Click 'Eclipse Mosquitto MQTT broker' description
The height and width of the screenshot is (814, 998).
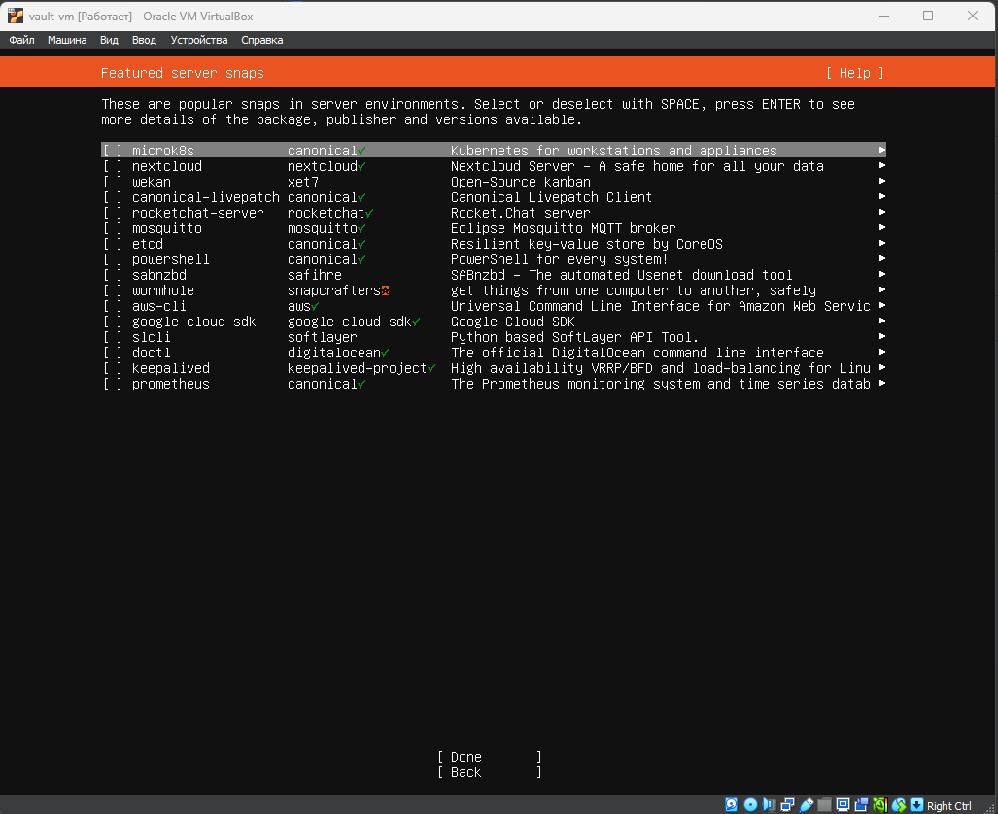pyautogui.click(x=564, y=228)
